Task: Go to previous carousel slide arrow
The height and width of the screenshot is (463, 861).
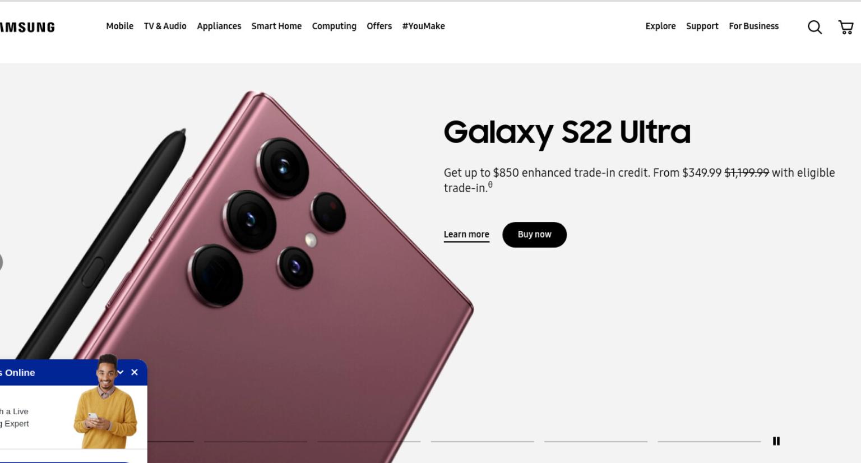Action: 1,262
